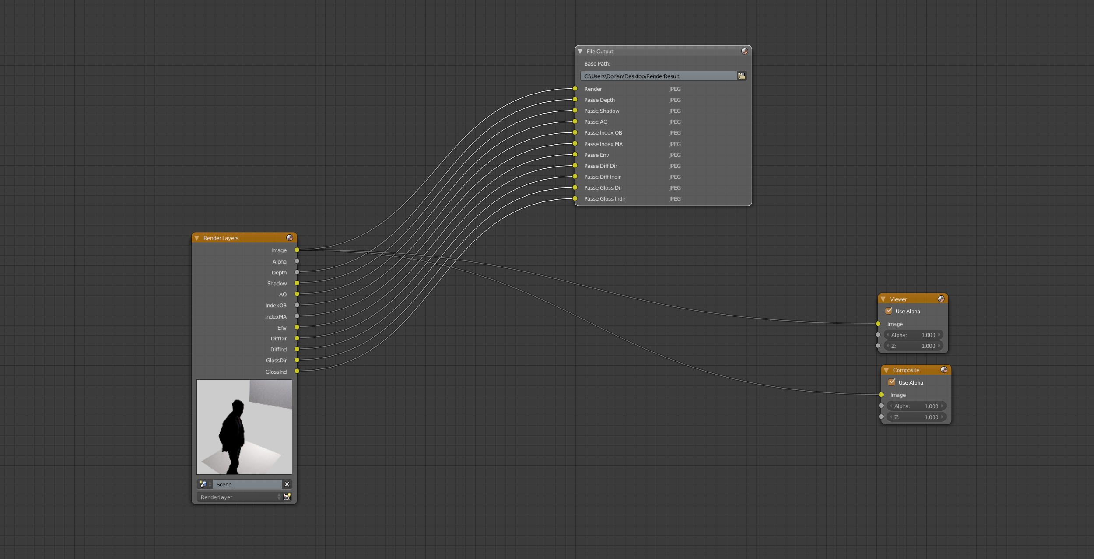Click the Passe AO input socket
This screenshot has width=1094, height=559.
[x=575, y=122]
